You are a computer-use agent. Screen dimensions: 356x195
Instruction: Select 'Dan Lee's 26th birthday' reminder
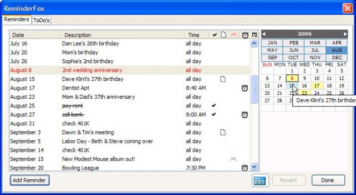tap(129, 44)
